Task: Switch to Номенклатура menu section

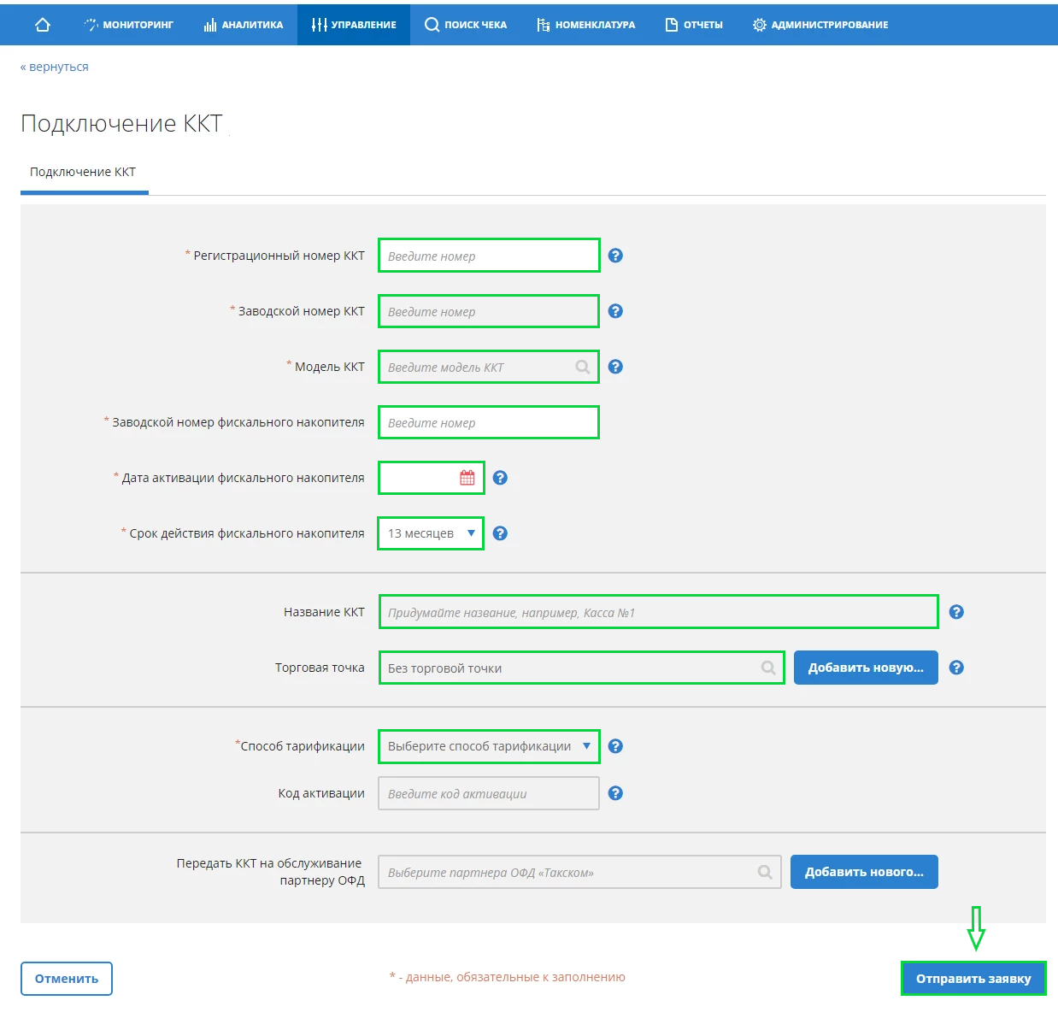Action: tap(585, 25)
